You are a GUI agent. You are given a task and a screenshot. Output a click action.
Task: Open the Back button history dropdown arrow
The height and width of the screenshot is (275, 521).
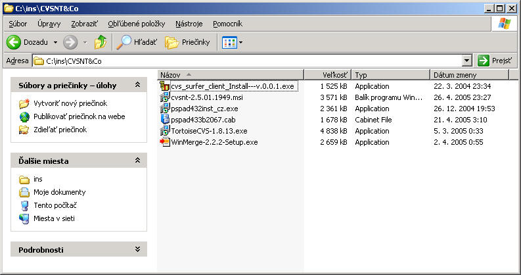click(55, 42)
